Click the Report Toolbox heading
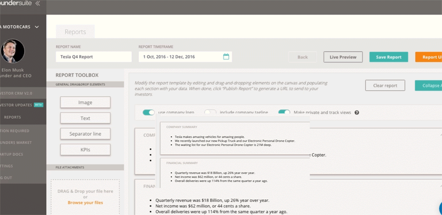442x215 pixels. click(x=77, y=75)
